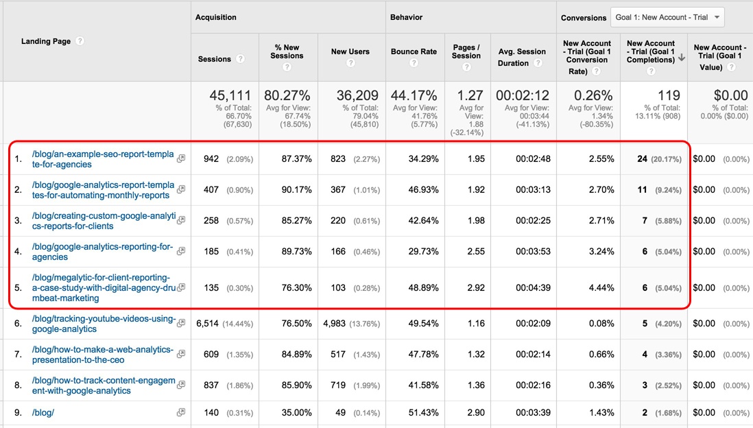
Task: Open the megalytic-for-client-reporting case study link
Action: pos(101,287)
